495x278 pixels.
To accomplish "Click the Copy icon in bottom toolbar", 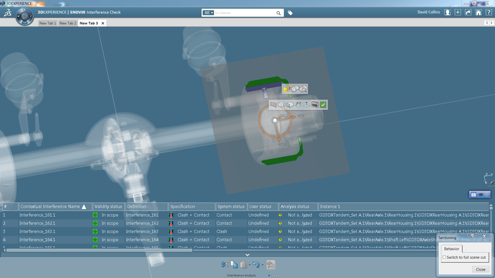I will pyautogui.click(x=234, y=264).
